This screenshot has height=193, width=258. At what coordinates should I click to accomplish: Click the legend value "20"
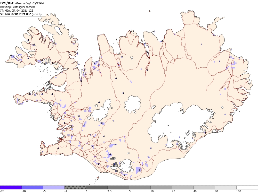(x=174, y=191)
